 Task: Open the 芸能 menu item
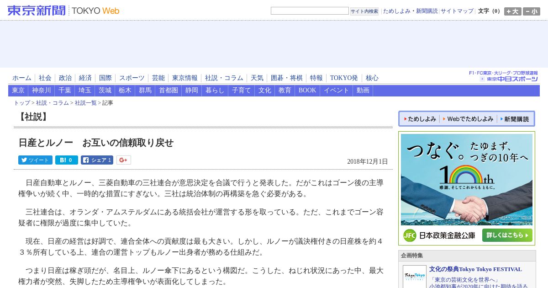click(x=158, y=78)
